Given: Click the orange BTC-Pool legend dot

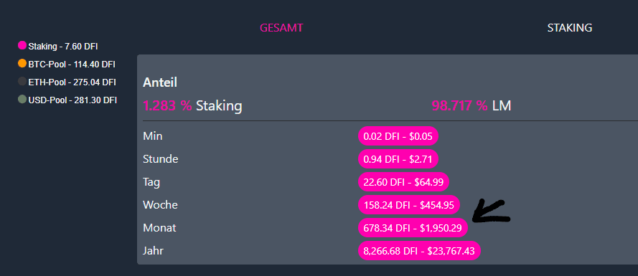Looking at the screenshot, I should tap(22, 63).
